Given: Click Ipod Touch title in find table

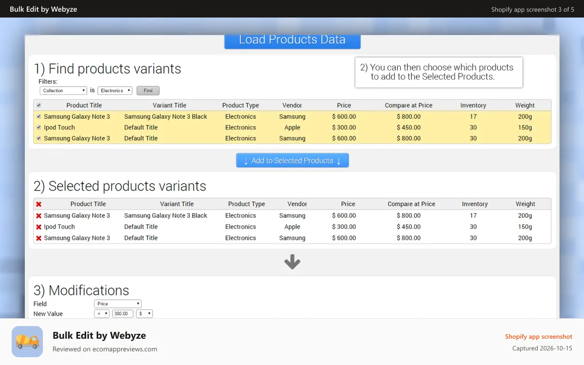Looking at the screenshot, I should 59,128.
